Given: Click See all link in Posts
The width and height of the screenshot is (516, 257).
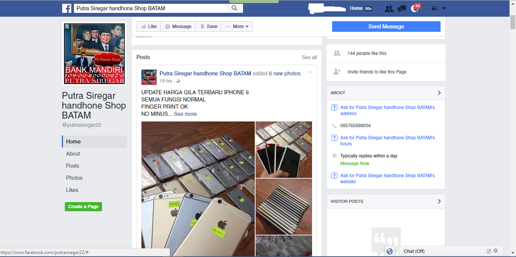Looking at the screenshot, I should (x=309, y=58).
